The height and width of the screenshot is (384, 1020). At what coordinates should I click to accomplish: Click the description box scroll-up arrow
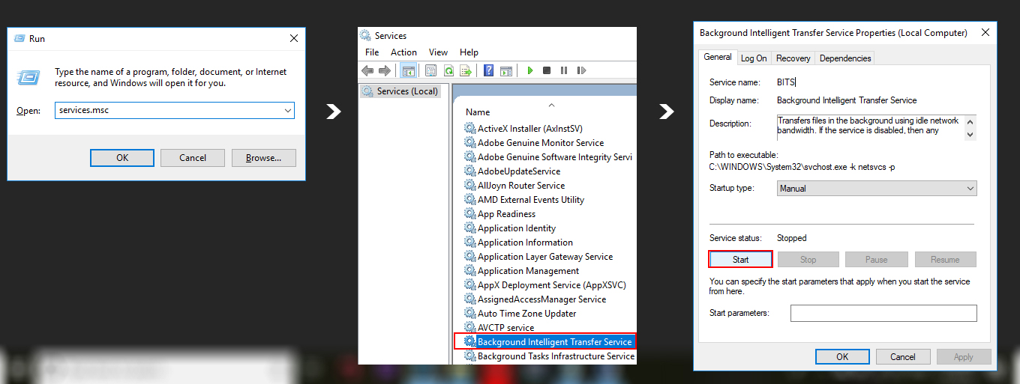[x=970, y=121]
